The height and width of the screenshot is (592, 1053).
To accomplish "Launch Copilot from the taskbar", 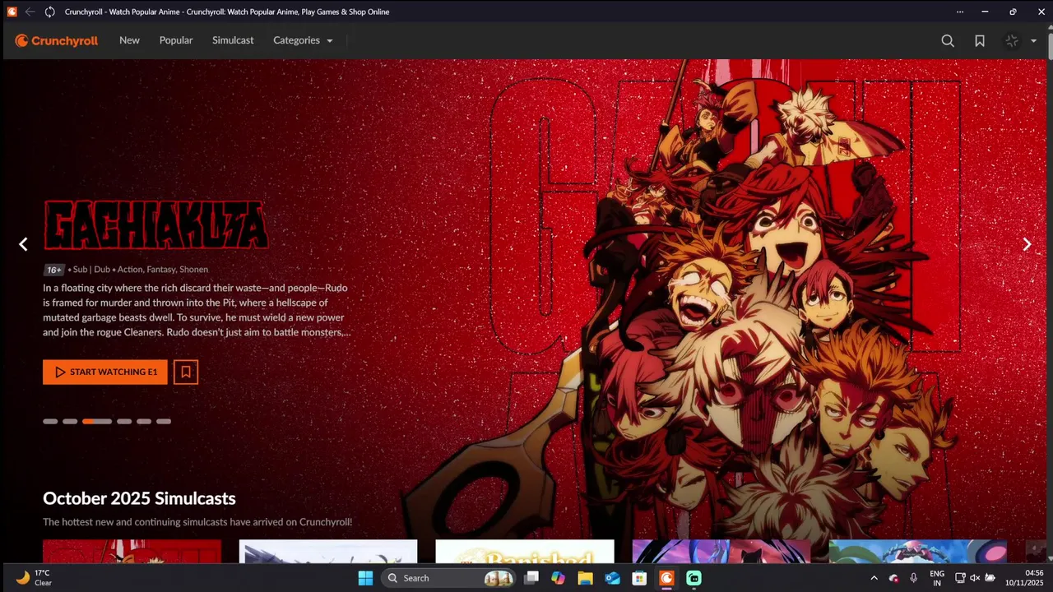I will pos(558,578).
